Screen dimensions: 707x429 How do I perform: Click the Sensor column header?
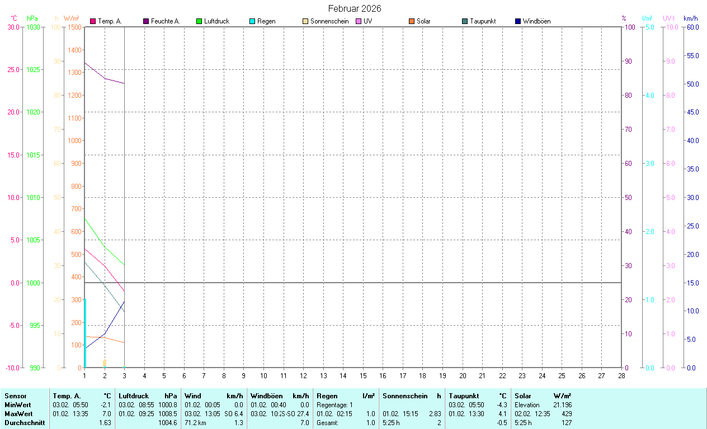[x=15, y=396]
